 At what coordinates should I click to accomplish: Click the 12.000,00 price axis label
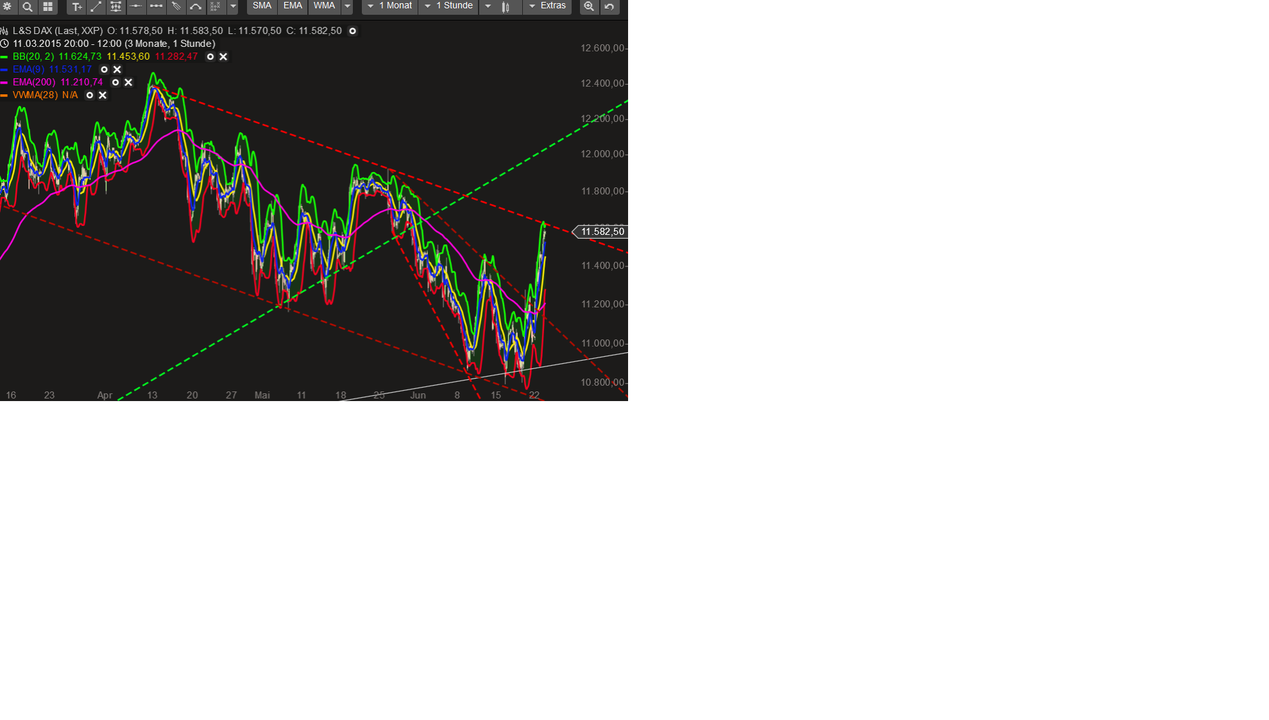(602, 154)
